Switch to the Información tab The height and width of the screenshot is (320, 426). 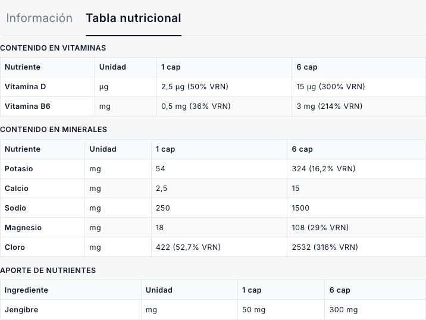pos(39,18)
